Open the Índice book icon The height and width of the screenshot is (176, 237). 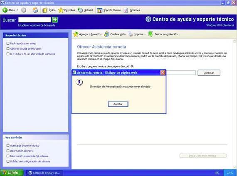point(45,10)
